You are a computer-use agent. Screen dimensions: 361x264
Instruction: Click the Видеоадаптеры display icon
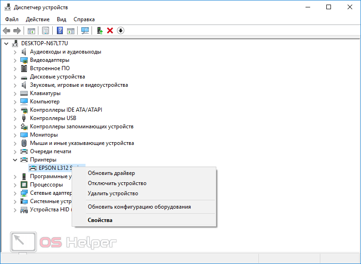(24, 60)
